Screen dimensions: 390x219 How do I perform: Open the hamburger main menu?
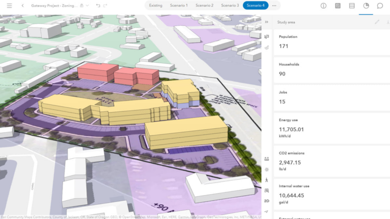tap(10, 6)
